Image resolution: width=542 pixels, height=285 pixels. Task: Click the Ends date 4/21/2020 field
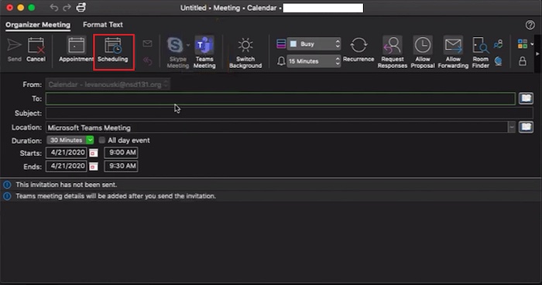coord(67,166)
